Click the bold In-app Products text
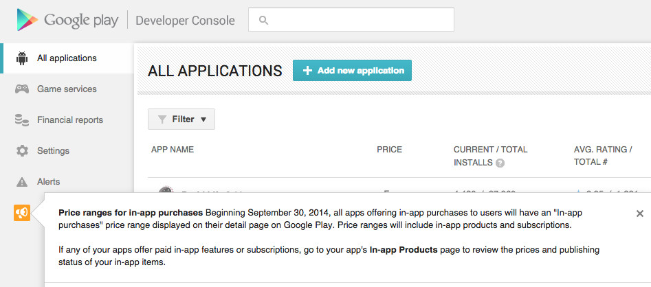 coord(403,250)
